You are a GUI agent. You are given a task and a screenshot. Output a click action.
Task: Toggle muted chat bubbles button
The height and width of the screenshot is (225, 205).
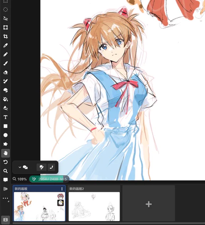coord(42,167)
